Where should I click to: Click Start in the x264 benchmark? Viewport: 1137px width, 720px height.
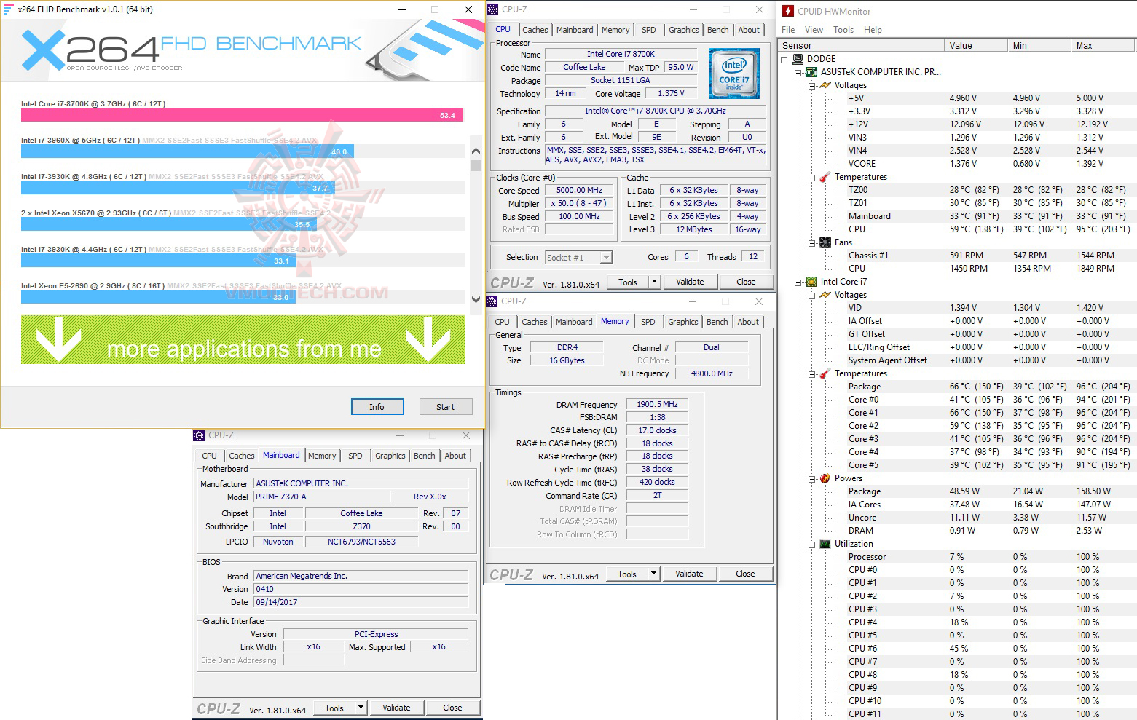pyautogui.click(x=445, y=406)
